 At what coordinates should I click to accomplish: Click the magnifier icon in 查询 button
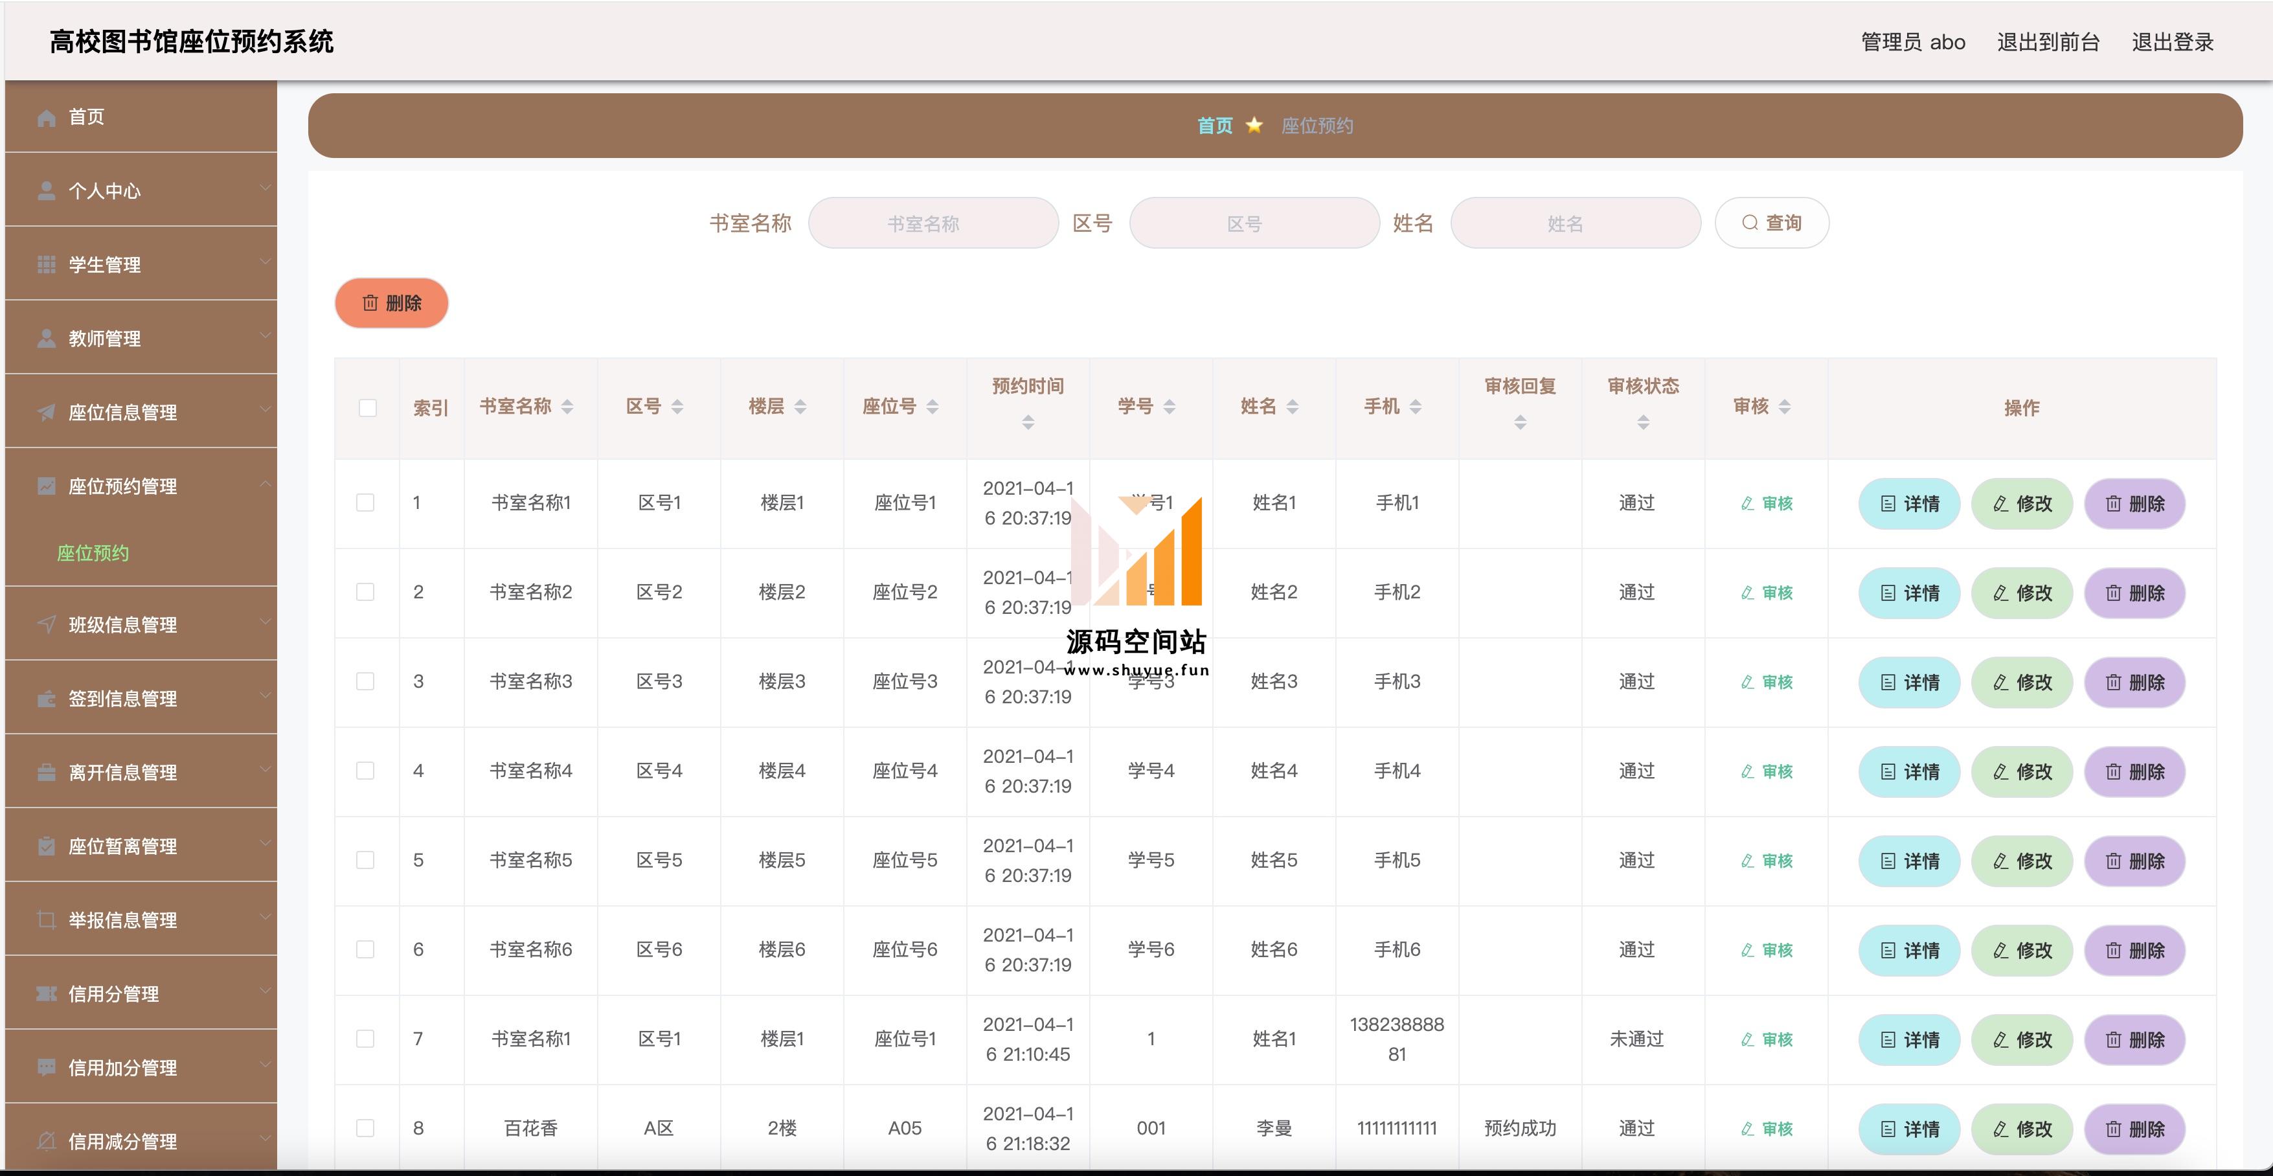[1750, 223]
